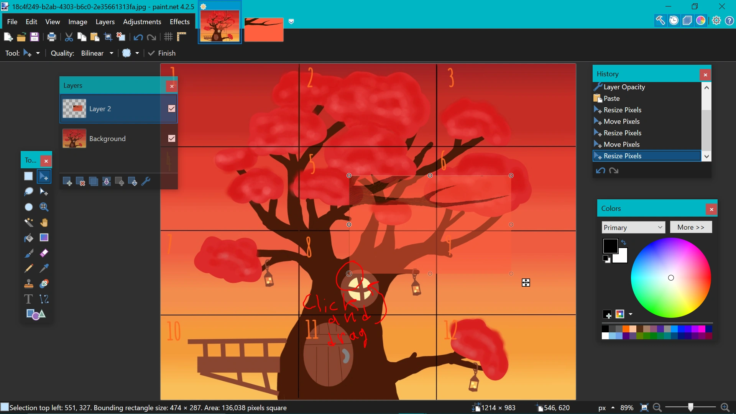The image size is (736, 414).
Task: Select the Magic Wand tool
Action: pyautogui.click(x=29, y=222)
